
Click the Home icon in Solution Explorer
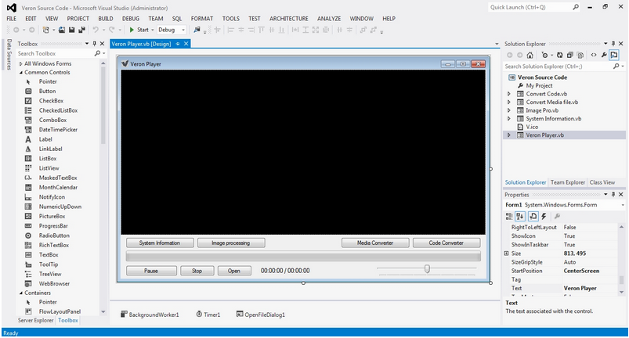[x=531, y=56]
